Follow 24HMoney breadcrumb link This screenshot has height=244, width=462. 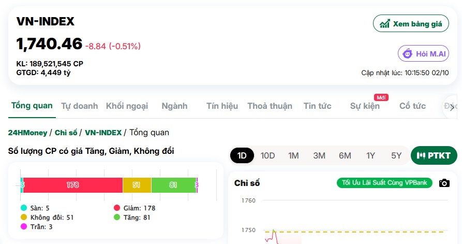click(28, 133)
